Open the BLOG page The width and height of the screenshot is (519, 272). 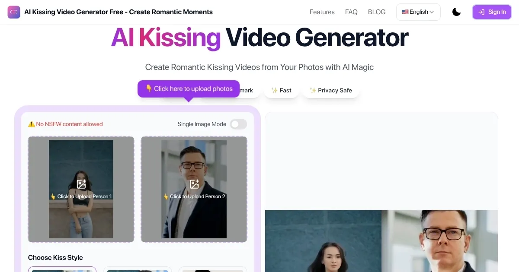[x=377, y=12]
